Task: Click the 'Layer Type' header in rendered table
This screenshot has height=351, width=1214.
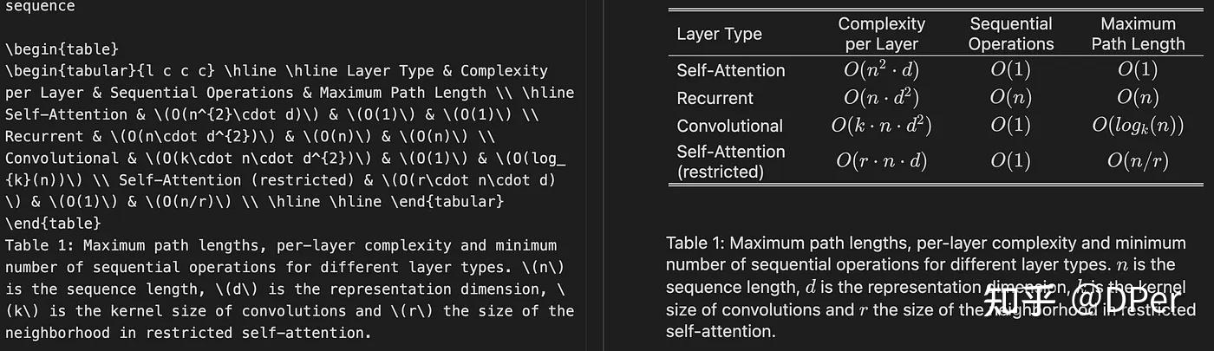Action: (x=719, y=34)
